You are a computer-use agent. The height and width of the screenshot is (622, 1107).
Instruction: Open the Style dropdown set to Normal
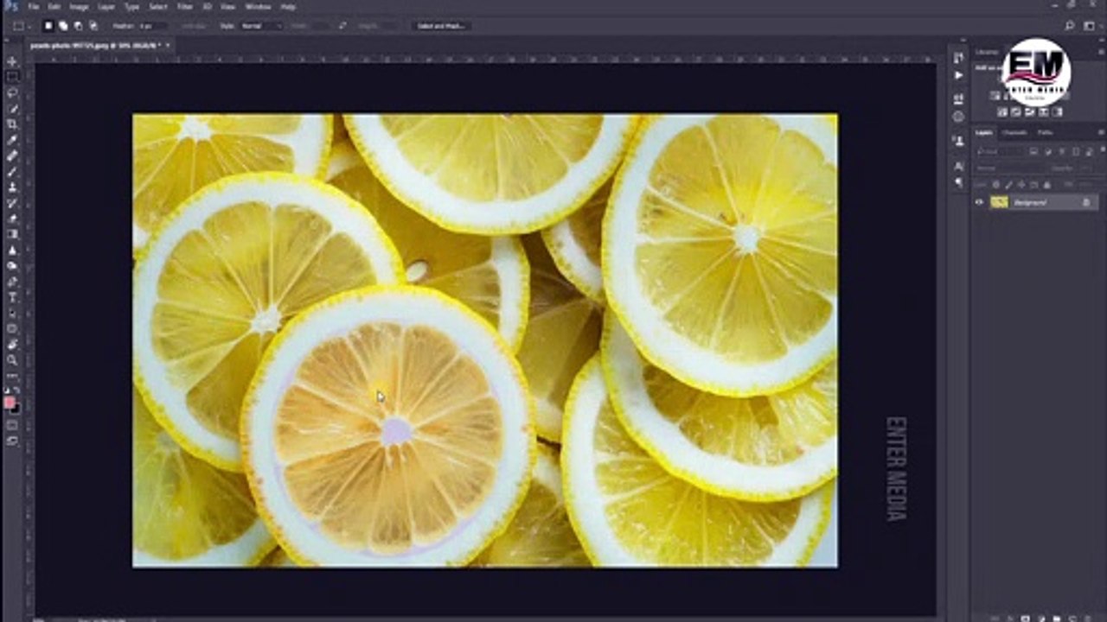coord(262,26)
